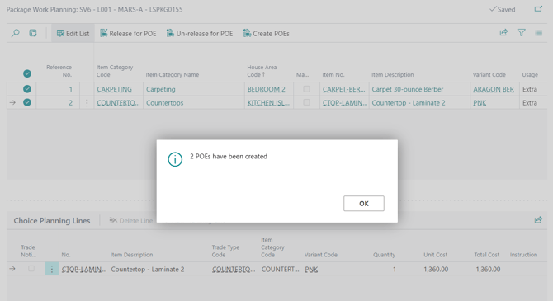The image size is (553, 301).
Task: Sort by House Area Code column header
Action: click(262, 71)
